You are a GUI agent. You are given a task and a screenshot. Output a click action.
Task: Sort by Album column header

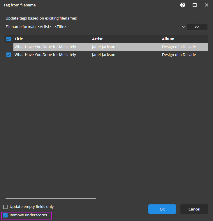(168, 39)
